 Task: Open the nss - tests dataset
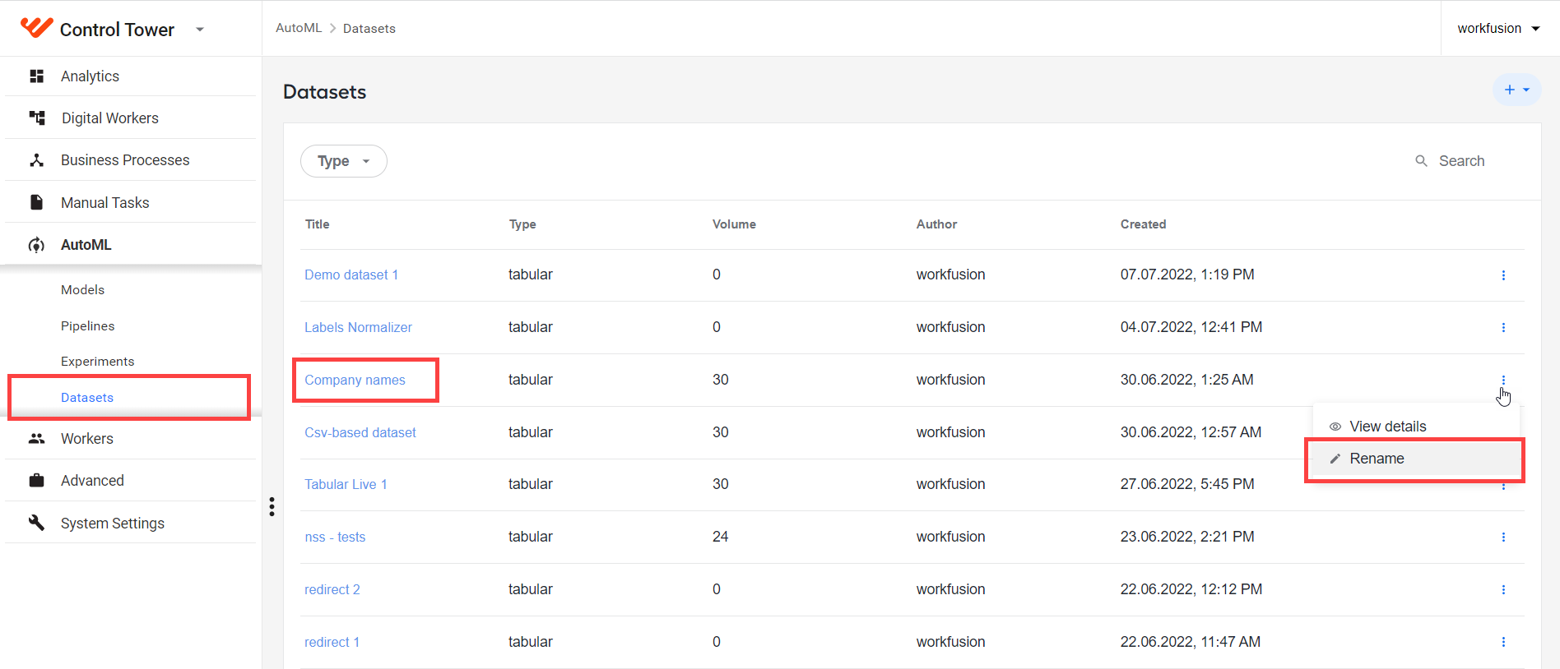point(335,537)
